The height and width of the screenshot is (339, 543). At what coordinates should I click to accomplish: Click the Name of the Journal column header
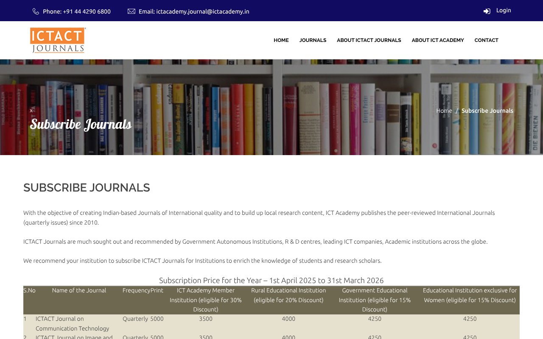point(79,290)
